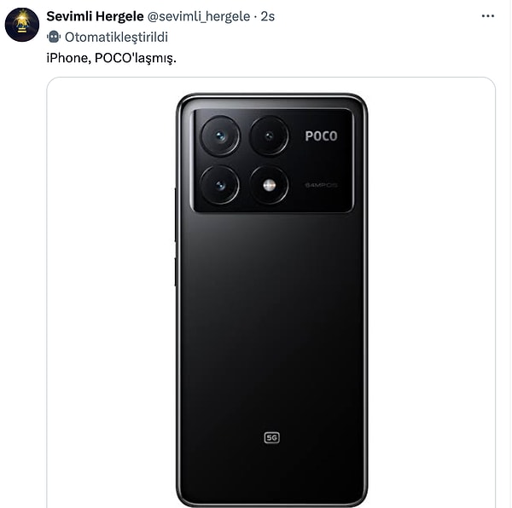Click the bottom-left camera lens
This screenshot has width=512, height=508.
pos(220,184)
